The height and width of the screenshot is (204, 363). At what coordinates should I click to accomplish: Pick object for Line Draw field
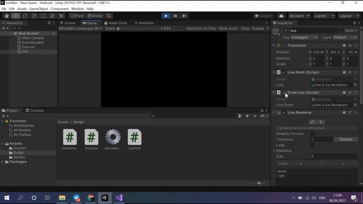pos(356,105)
